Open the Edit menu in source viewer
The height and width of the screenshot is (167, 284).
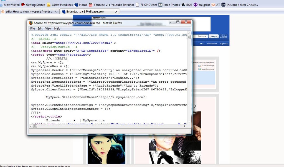(x=40, y=28)
